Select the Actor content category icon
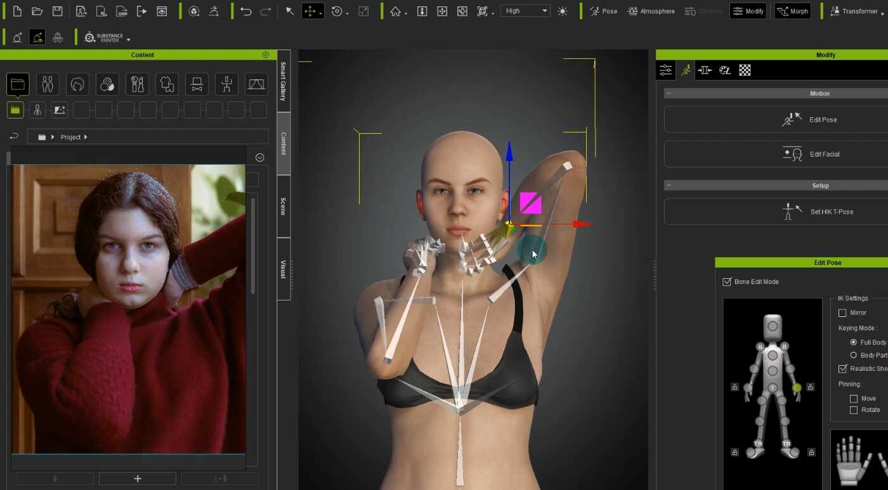 48,84
